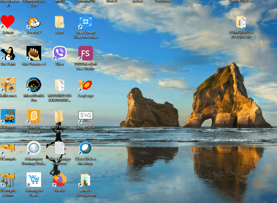Select the ΜΑΘΑΙΝΩ ΝΑ ΚΥΚΛΟΦΟΡ folder

60,85
